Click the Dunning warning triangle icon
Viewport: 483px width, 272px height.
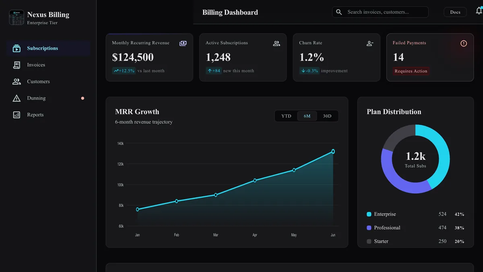click(x=17, y=98)
